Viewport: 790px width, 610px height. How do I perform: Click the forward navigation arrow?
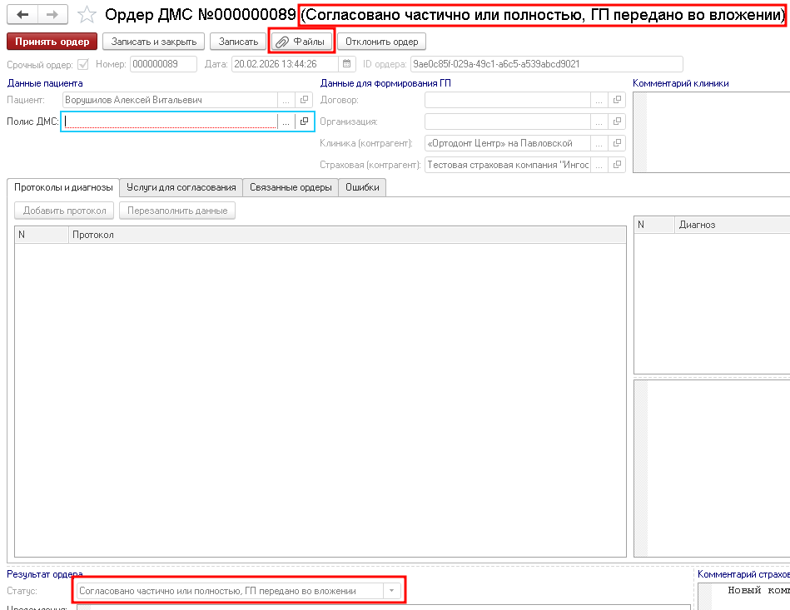click(x=52, y=15)
